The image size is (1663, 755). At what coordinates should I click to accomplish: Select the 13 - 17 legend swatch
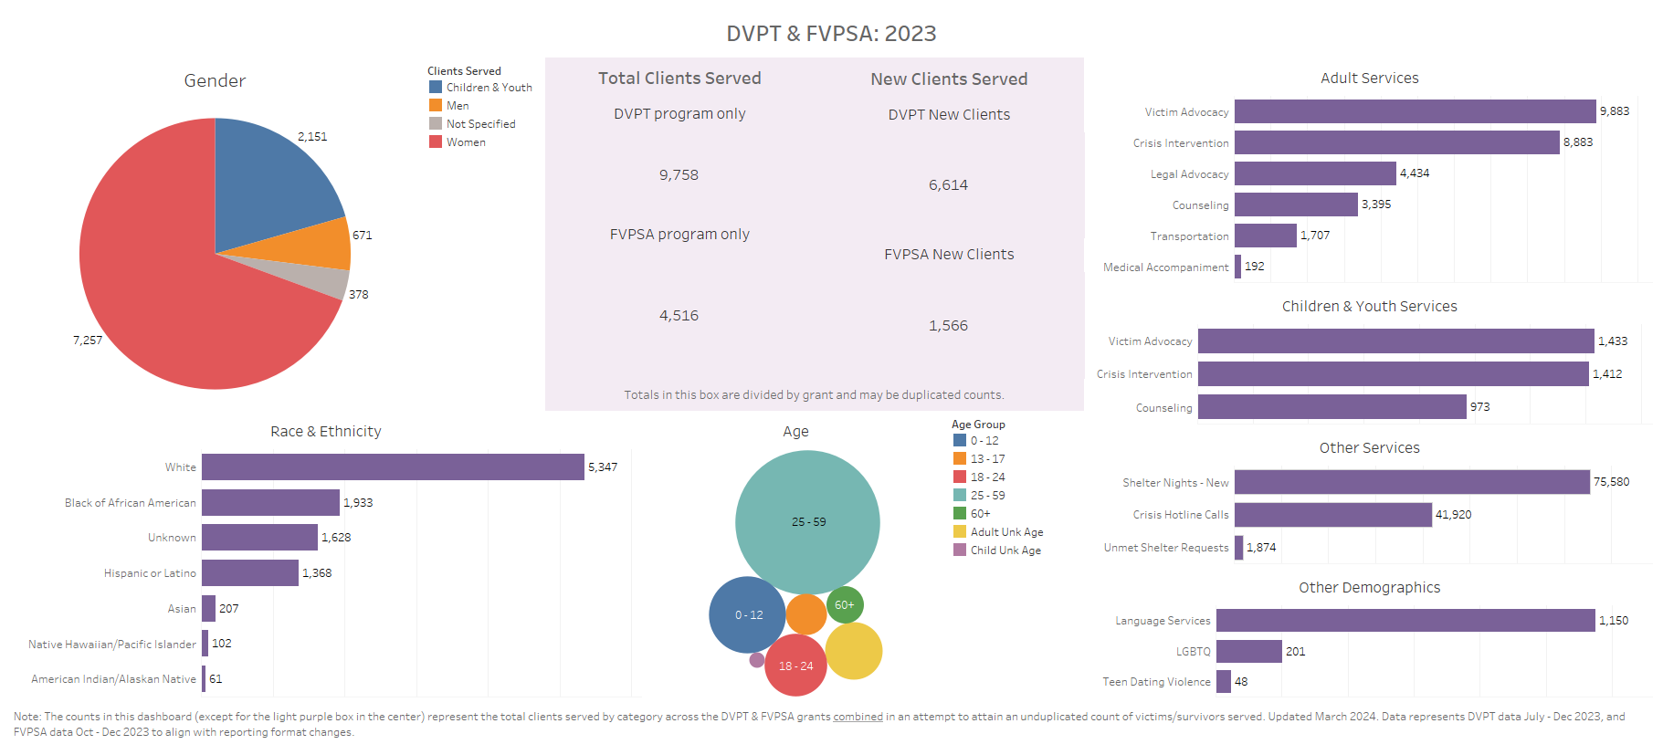coord(960,459)
